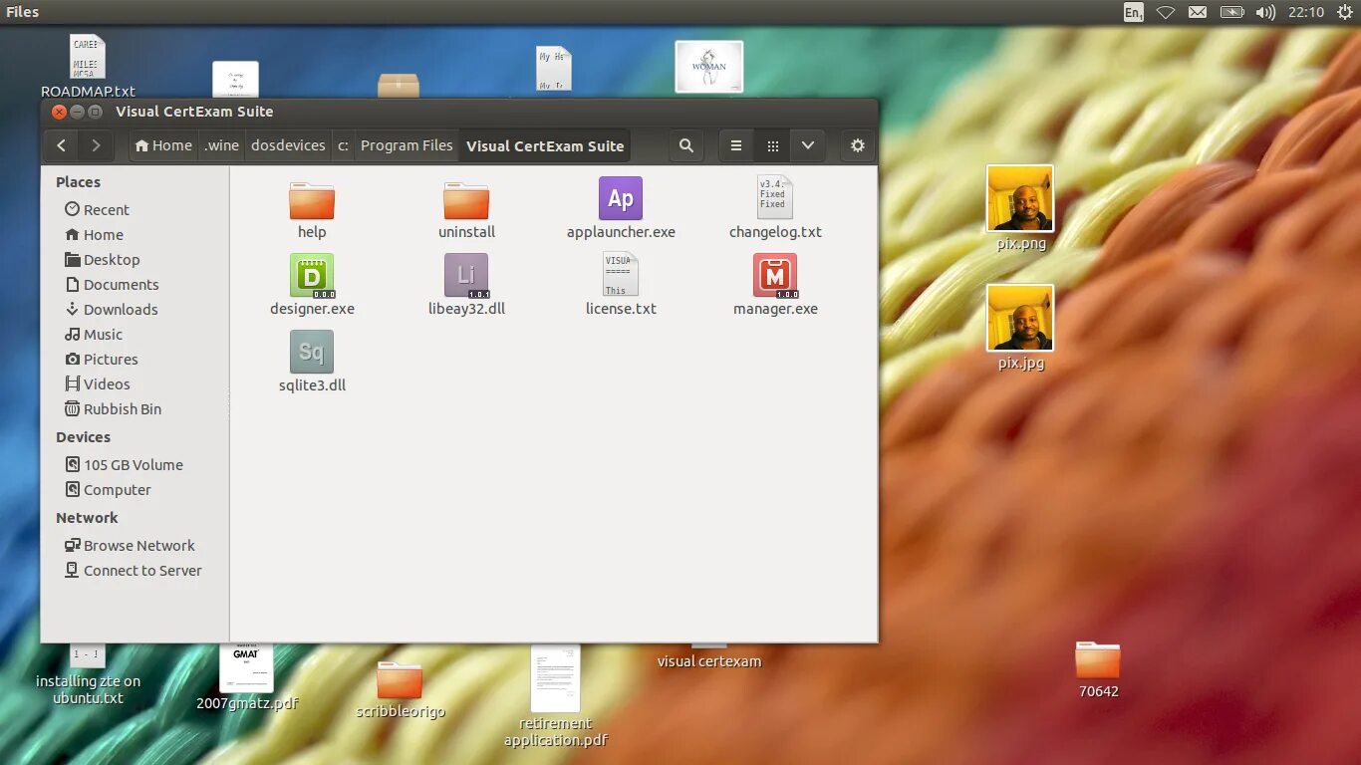Open the sound volume indicator

[1265, 12]
